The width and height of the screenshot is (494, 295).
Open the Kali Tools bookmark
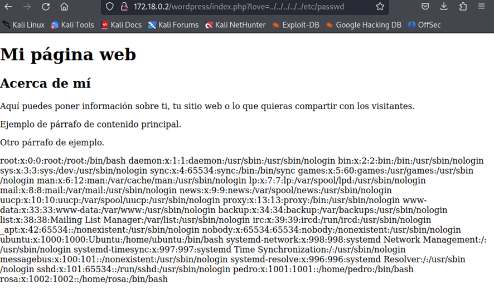tap(73, 25)
